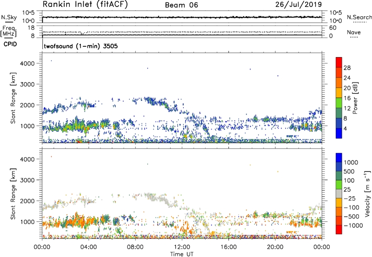Click the '04:00' time axis label
Viewport: 372px width, 257px height.
[88, 247]
